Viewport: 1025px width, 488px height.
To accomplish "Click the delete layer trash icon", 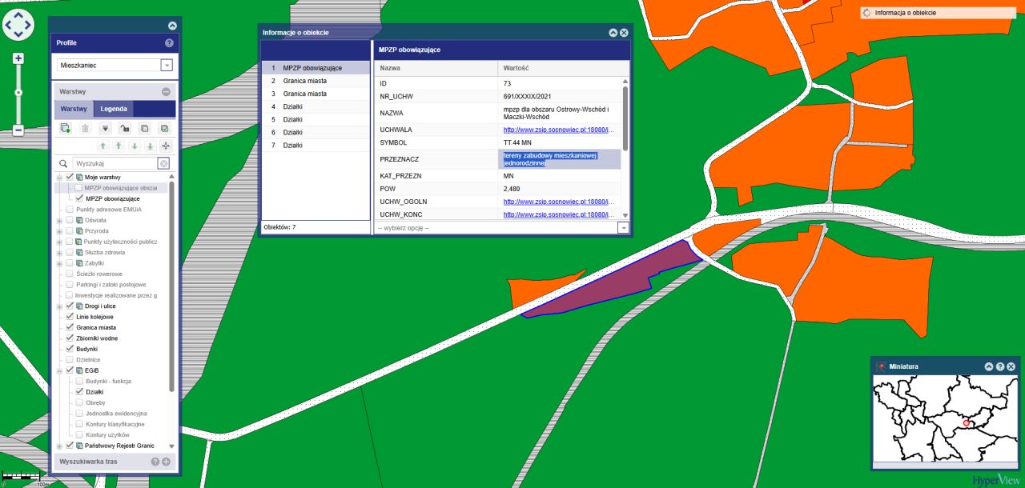I will (x=85, y=128).
